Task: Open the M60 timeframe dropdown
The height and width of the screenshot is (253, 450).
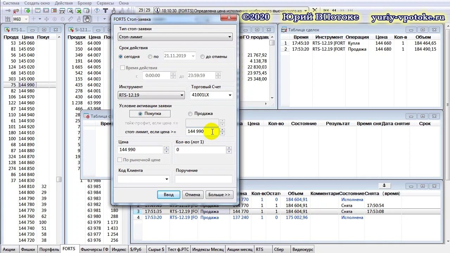Action: (26, 19)
